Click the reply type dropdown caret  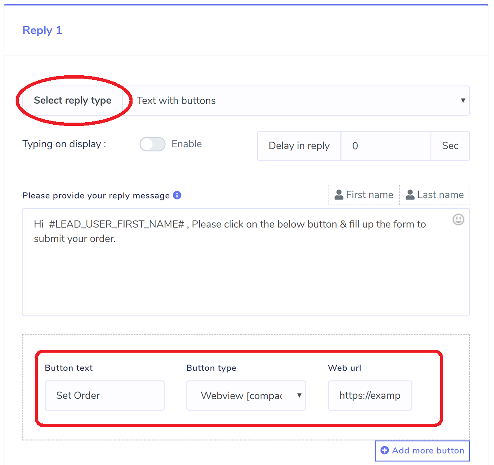[463, 100]
